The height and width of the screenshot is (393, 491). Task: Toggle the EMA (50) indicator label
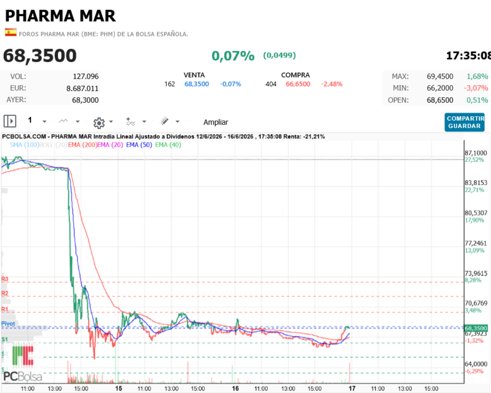pyautogui.click(x=139, y=145)
